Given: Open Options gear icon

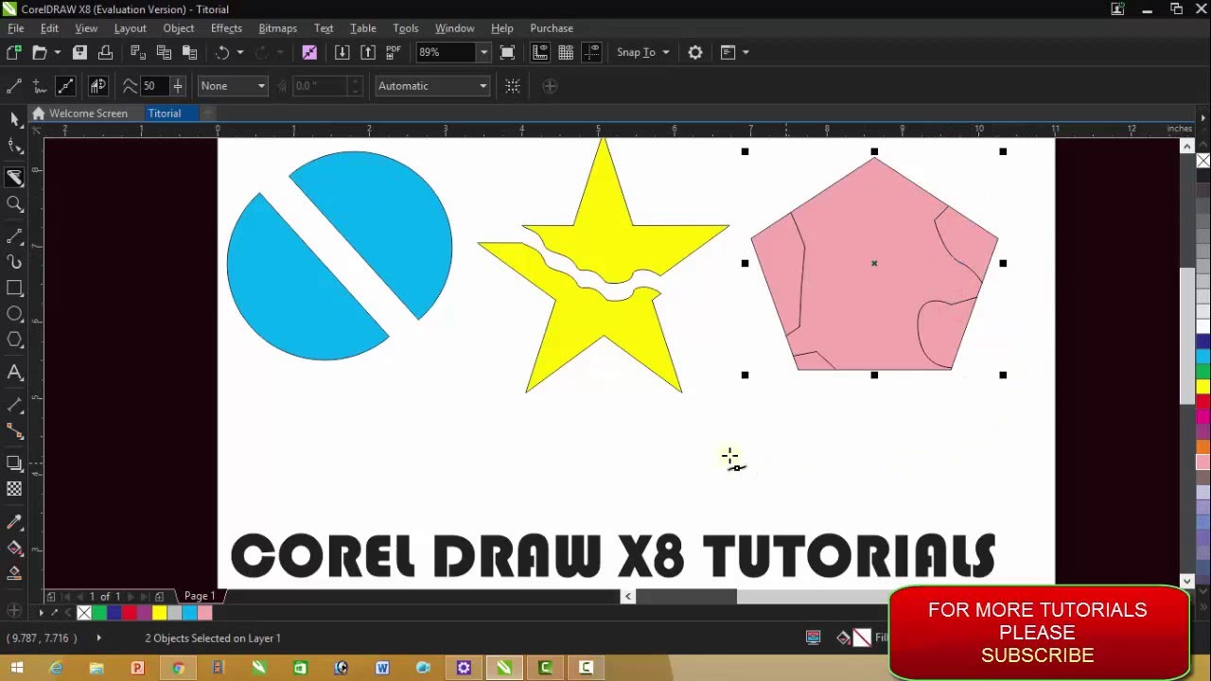Looking at the screenshot, I should click(695, 52).
